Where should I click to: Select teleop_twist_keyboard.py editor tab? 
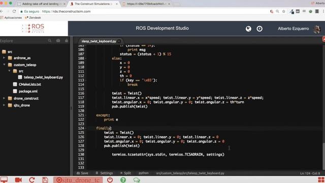(99, 41)
